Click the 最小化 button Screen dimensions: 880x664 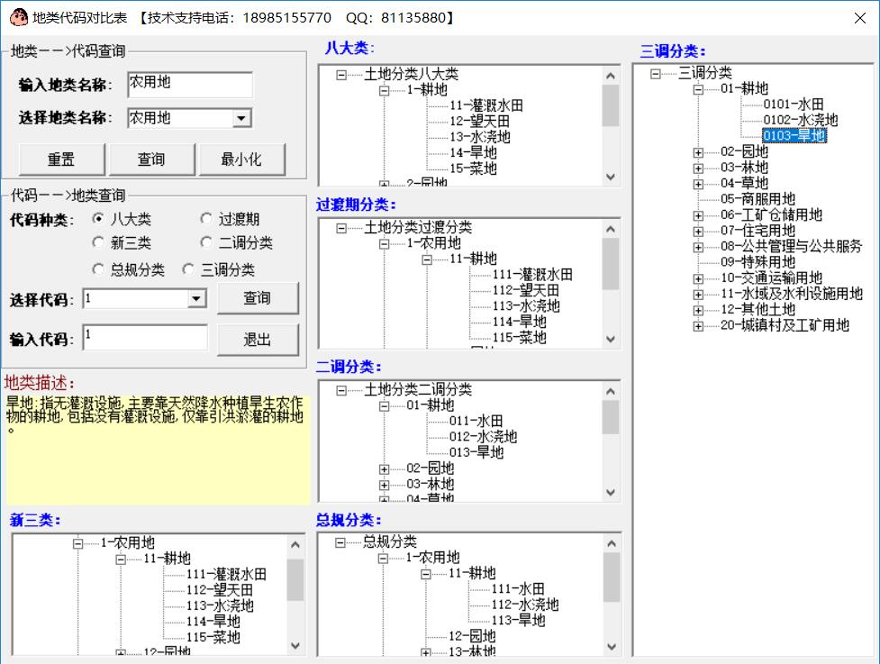pyautogui.click(x=242, y=159)
